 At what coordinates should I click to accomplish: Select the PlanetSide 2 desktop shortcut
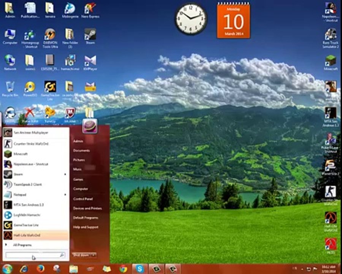tap(331, 167)
